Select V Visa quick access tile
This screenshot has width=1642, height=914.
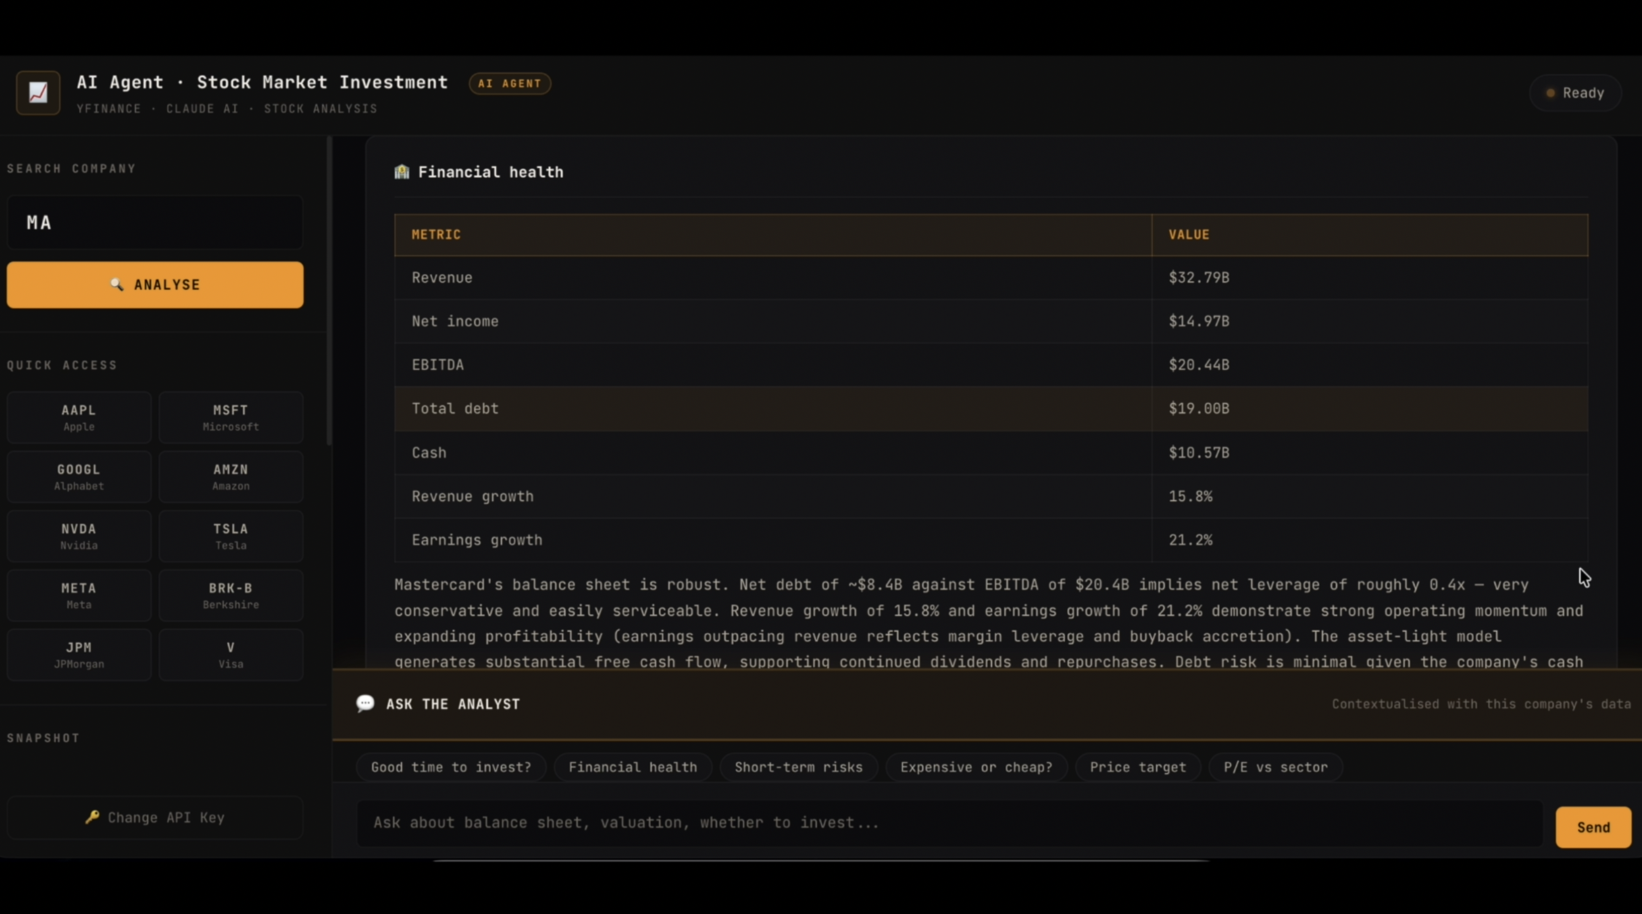231,655
